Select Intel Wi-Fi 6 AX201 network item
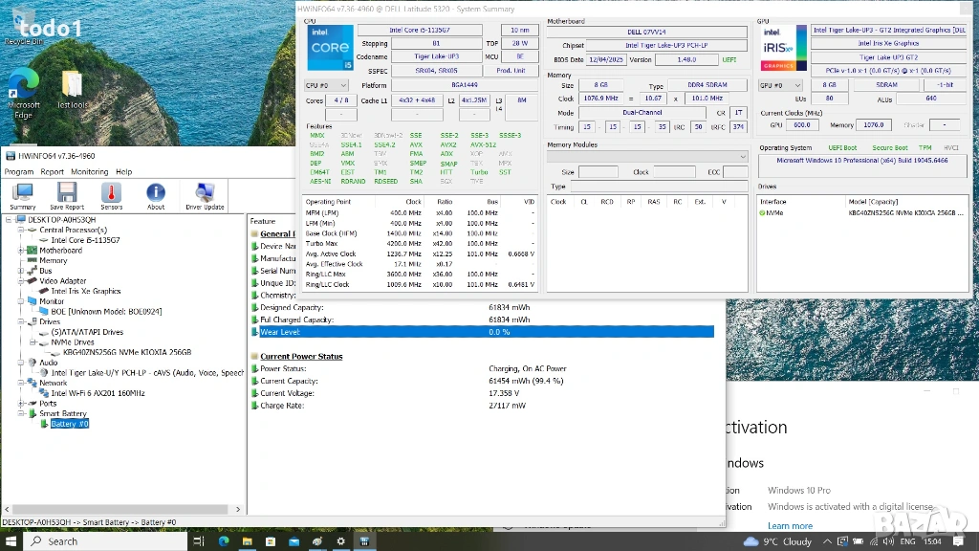Image resolution: width=979 pixels, height=551 pixels. pyautogui.click(x=98, y=393)
